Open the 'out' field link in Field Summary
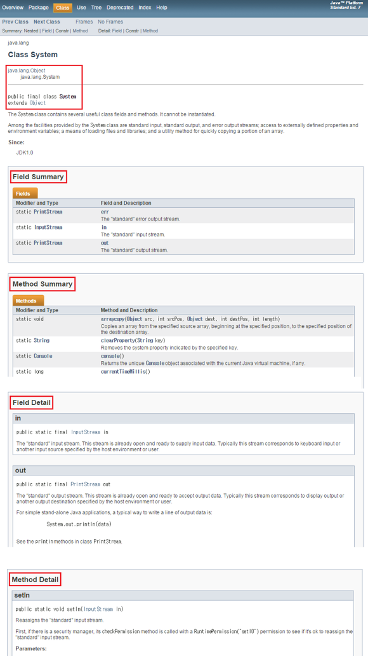 point(105,243)
